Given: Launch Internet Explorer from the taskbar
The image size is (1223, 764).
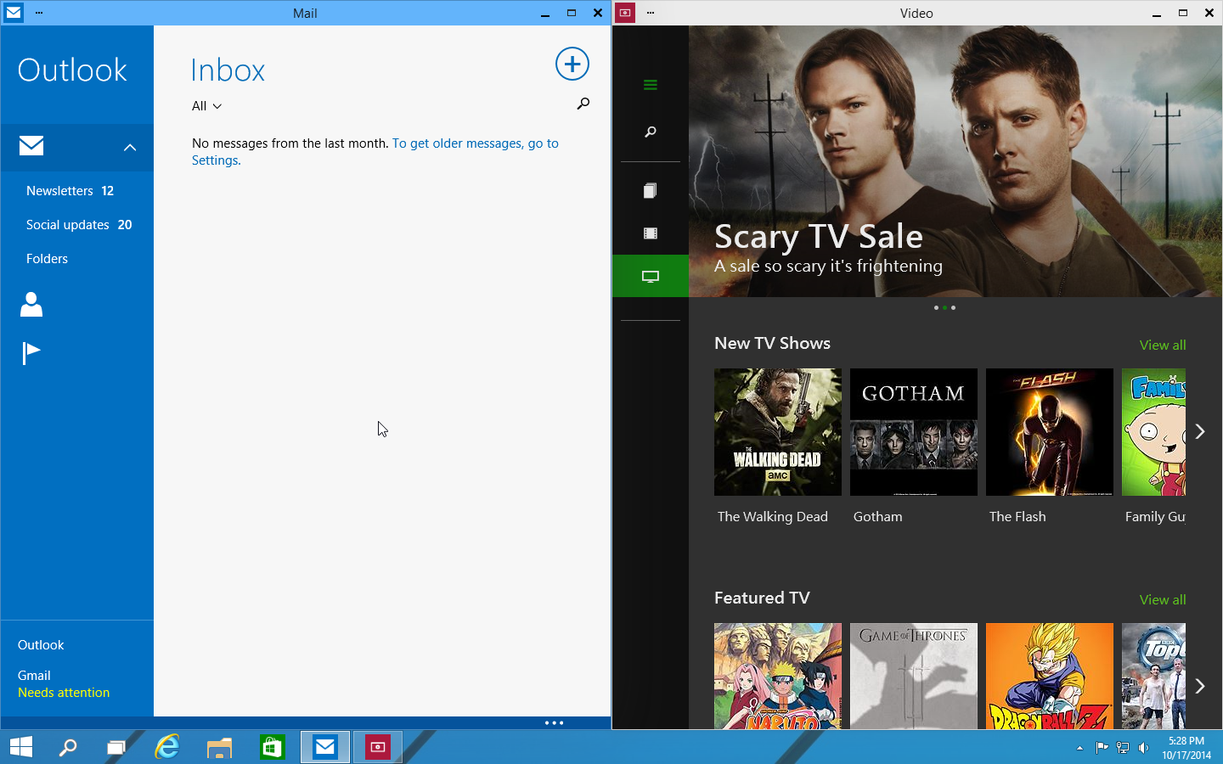Looking at the screenshot, I should point(167,747).
